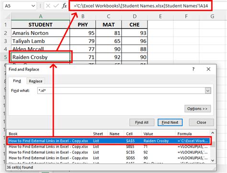Viewport: 227px width, 173px height.
Task: Switch to the Replace tab
Action: click(x=35, y=81)
